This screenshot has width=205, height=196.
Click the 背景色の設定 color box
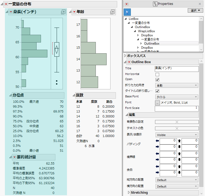177,122
